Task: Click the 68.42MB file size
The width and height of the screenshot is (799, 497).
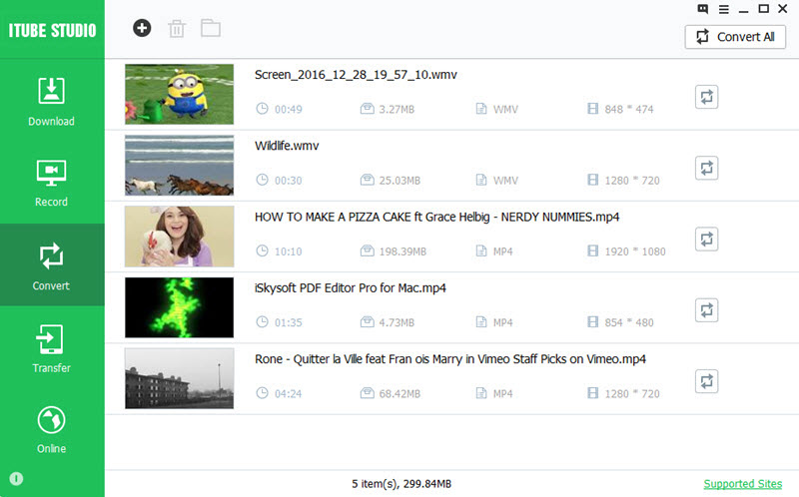Action: pos(399,393)
